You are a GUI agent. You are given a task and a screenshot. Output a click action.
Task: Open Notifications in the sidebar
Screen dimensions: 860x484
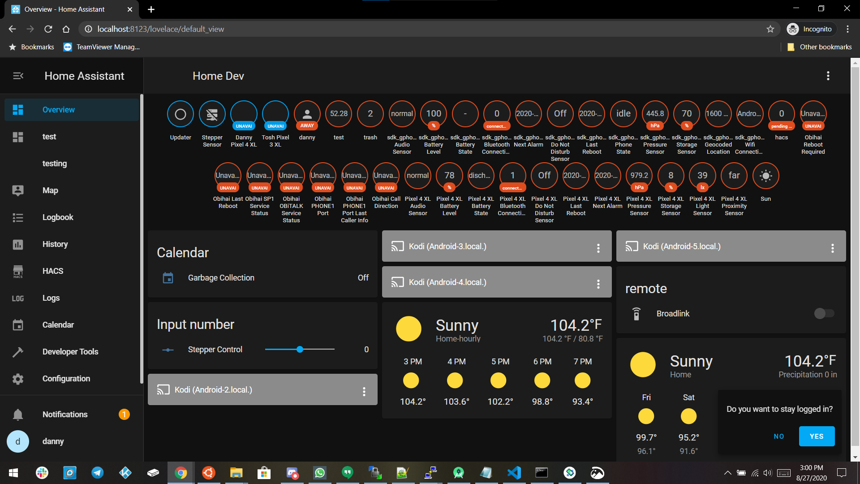point(64,414)
